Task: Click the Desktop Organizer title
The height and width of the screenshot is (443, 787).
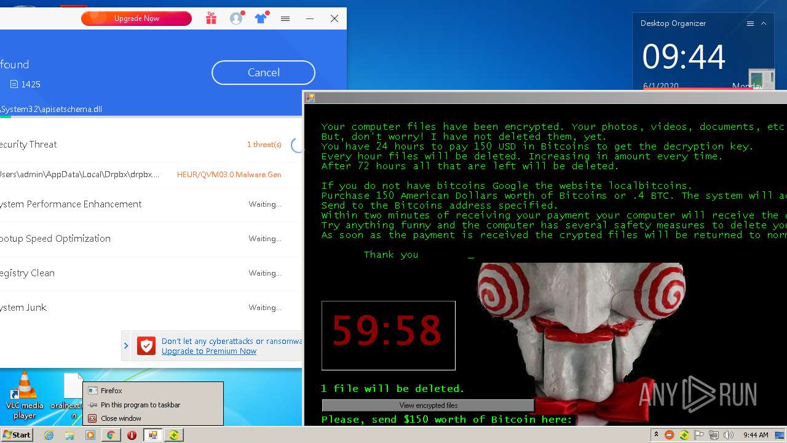Action: [673, 23]
